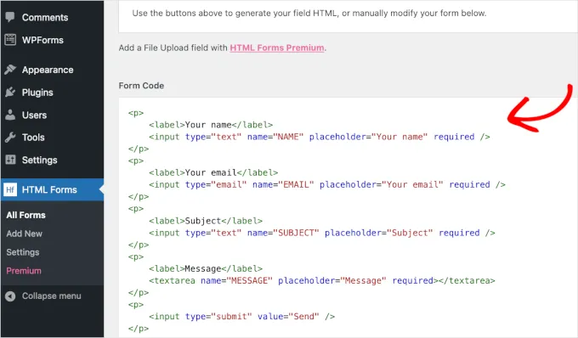Click the SUBJECT input code line
The image size is (578, 338).
[322, 233]
